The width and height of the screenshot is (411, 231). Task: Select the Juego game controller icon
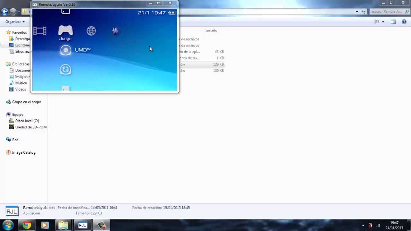click(66, 30)
